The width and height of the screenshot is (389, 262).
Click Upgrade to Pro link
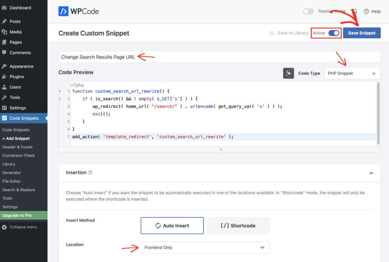pyautogui.click(x=17, y=215)
